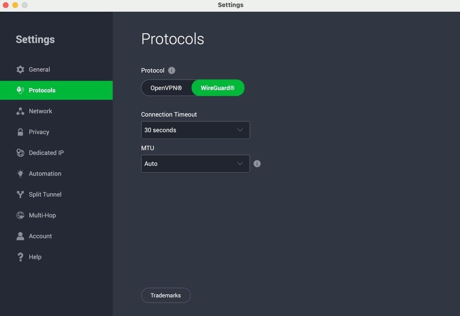Click the Split Tunnel fork icon
Image resolution: width=460 pixels, height=316 pixels.
click(x=20, y=194)
